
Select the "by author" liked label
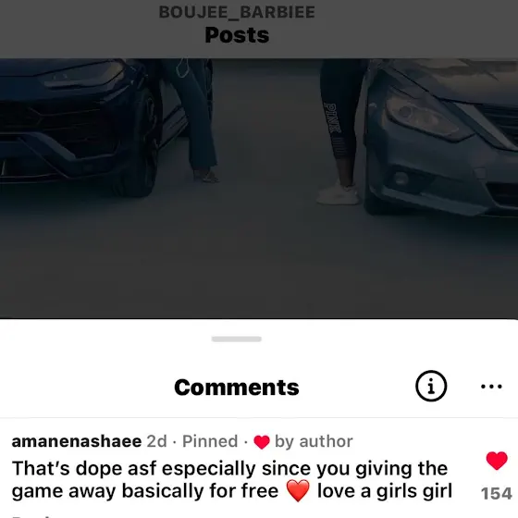pyautogui.click(x=314, y=442)
